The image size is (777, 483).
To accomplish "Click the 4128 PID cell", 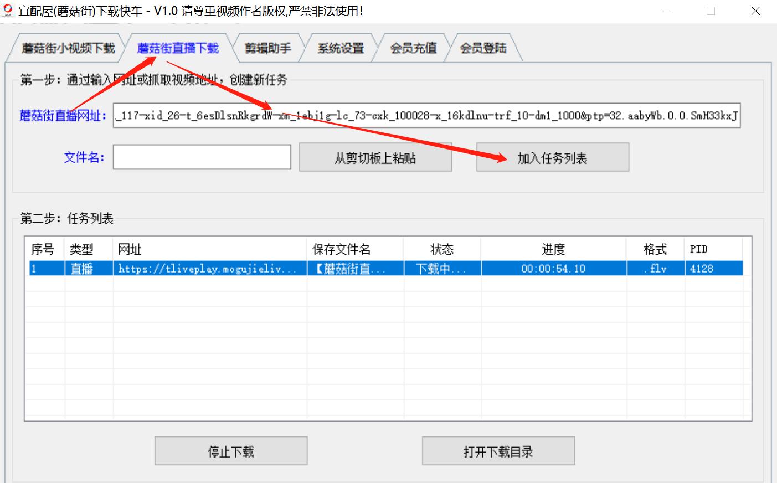I will pos(713,269).
